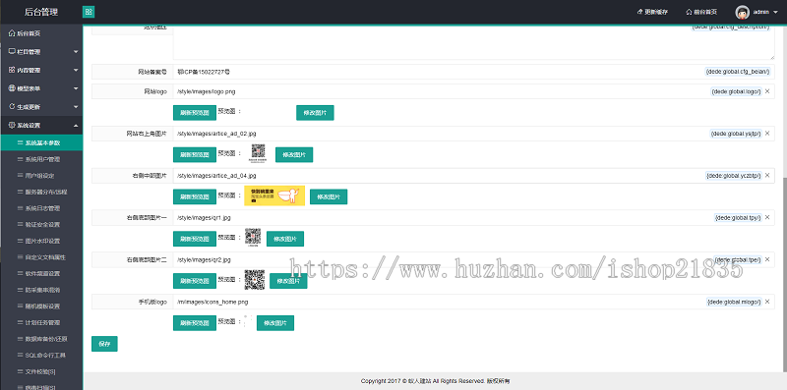Click 修改图片 under 右侧底部图片一
787x390 pixels.
tap(285, 239)
